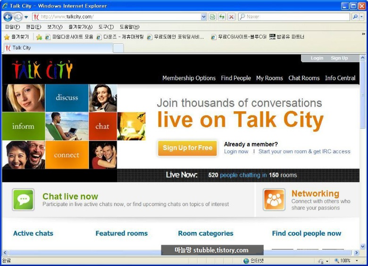
Task: Expand the favorites bar overflow chevron
Action: coord(364,34)
